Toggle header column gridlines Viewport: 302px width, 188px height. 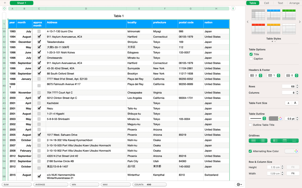click(275, 141)
